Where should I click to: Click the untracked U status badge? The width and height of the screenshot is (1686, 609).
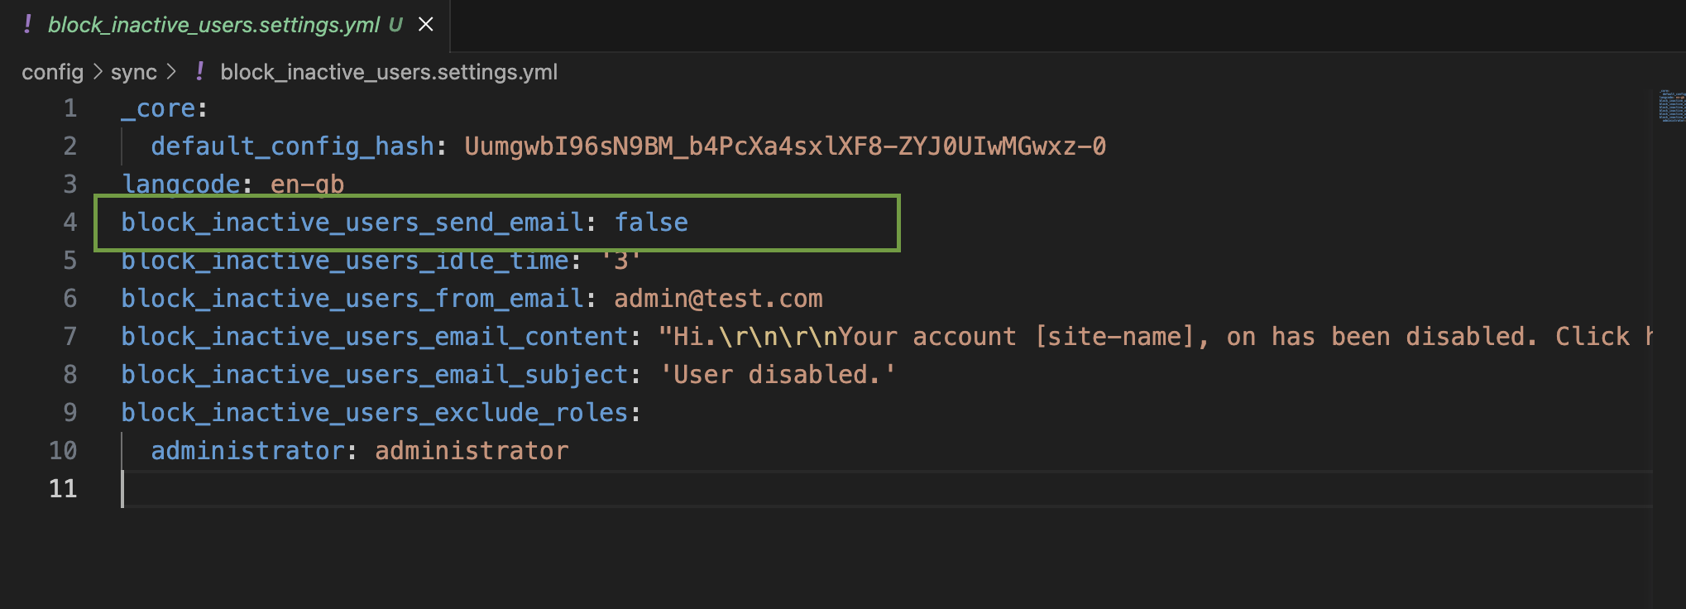[395, 25]
